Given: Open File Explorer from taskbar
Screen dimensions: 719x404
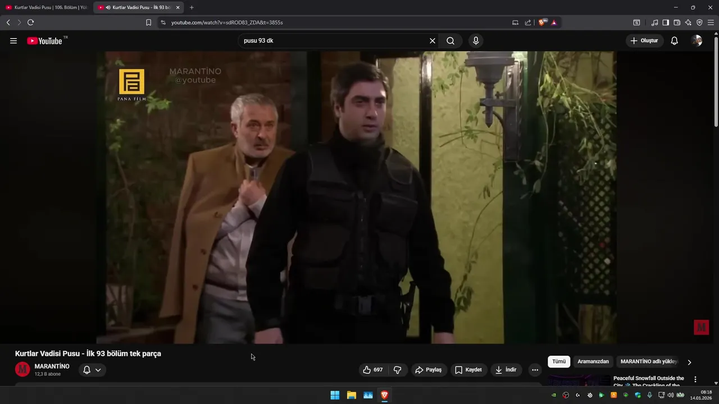Looking at the screenshot, I should pos(352,395).
